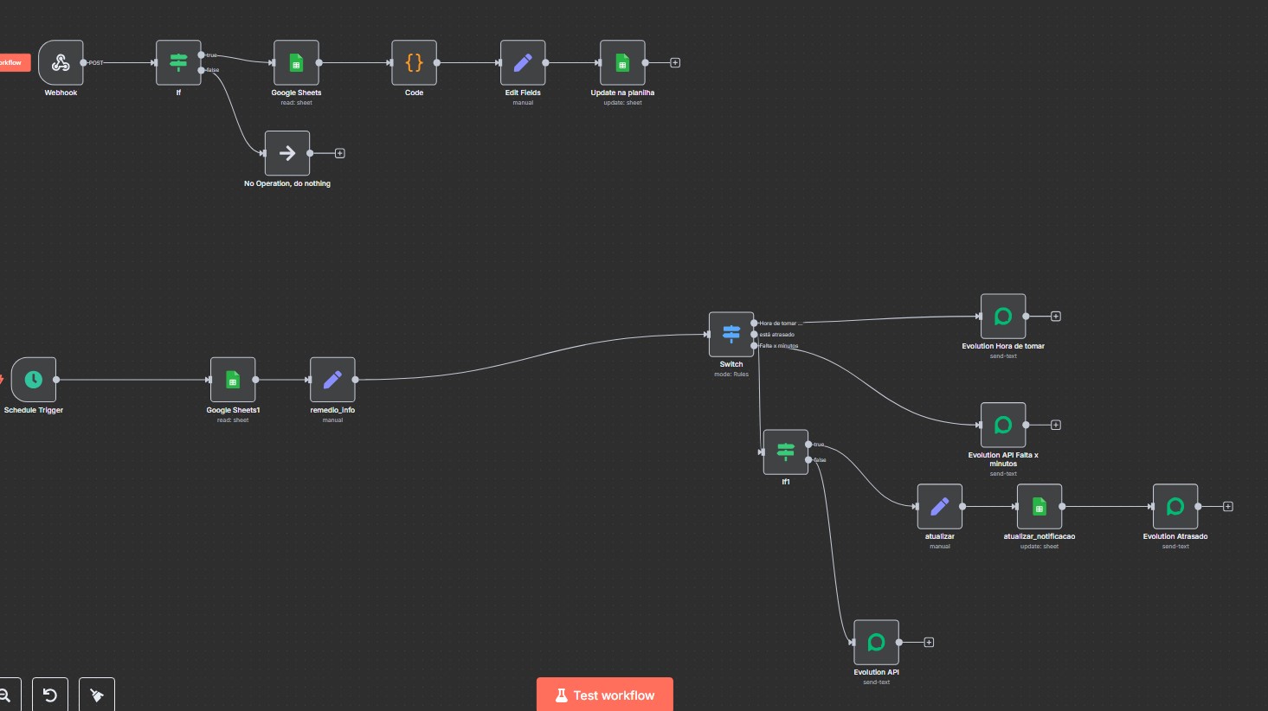
Task: Click the tidy up broom button
Action: [97, 695]
